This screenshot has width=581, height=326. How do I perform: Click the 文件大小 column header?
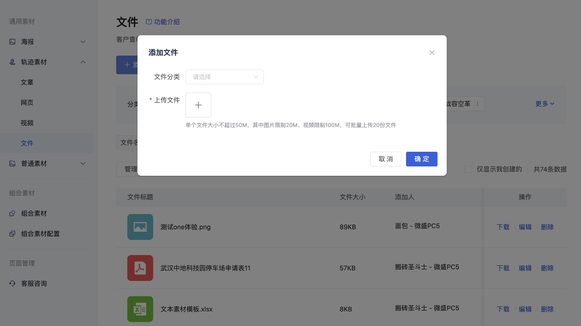pyautogui.click(x=352, y=197)
